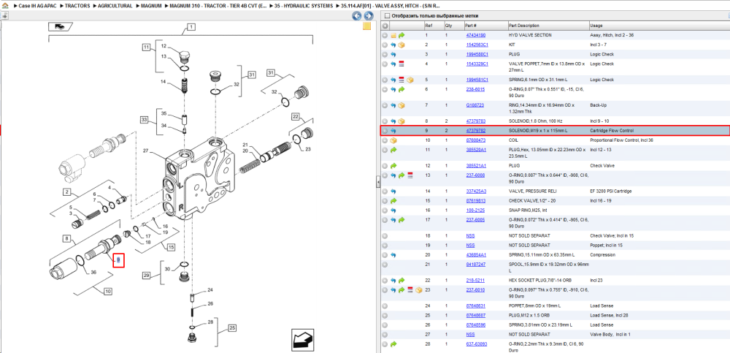
Task: Click green arrow icon in row 385520A1
Action: click(x=393, y=150)
